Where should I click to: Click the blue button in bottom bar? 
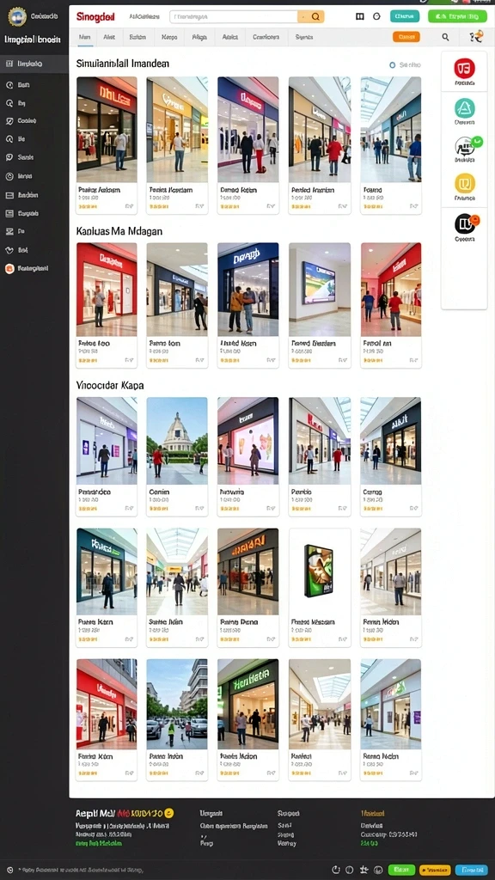pyautogui.click(x=471, y=870)
